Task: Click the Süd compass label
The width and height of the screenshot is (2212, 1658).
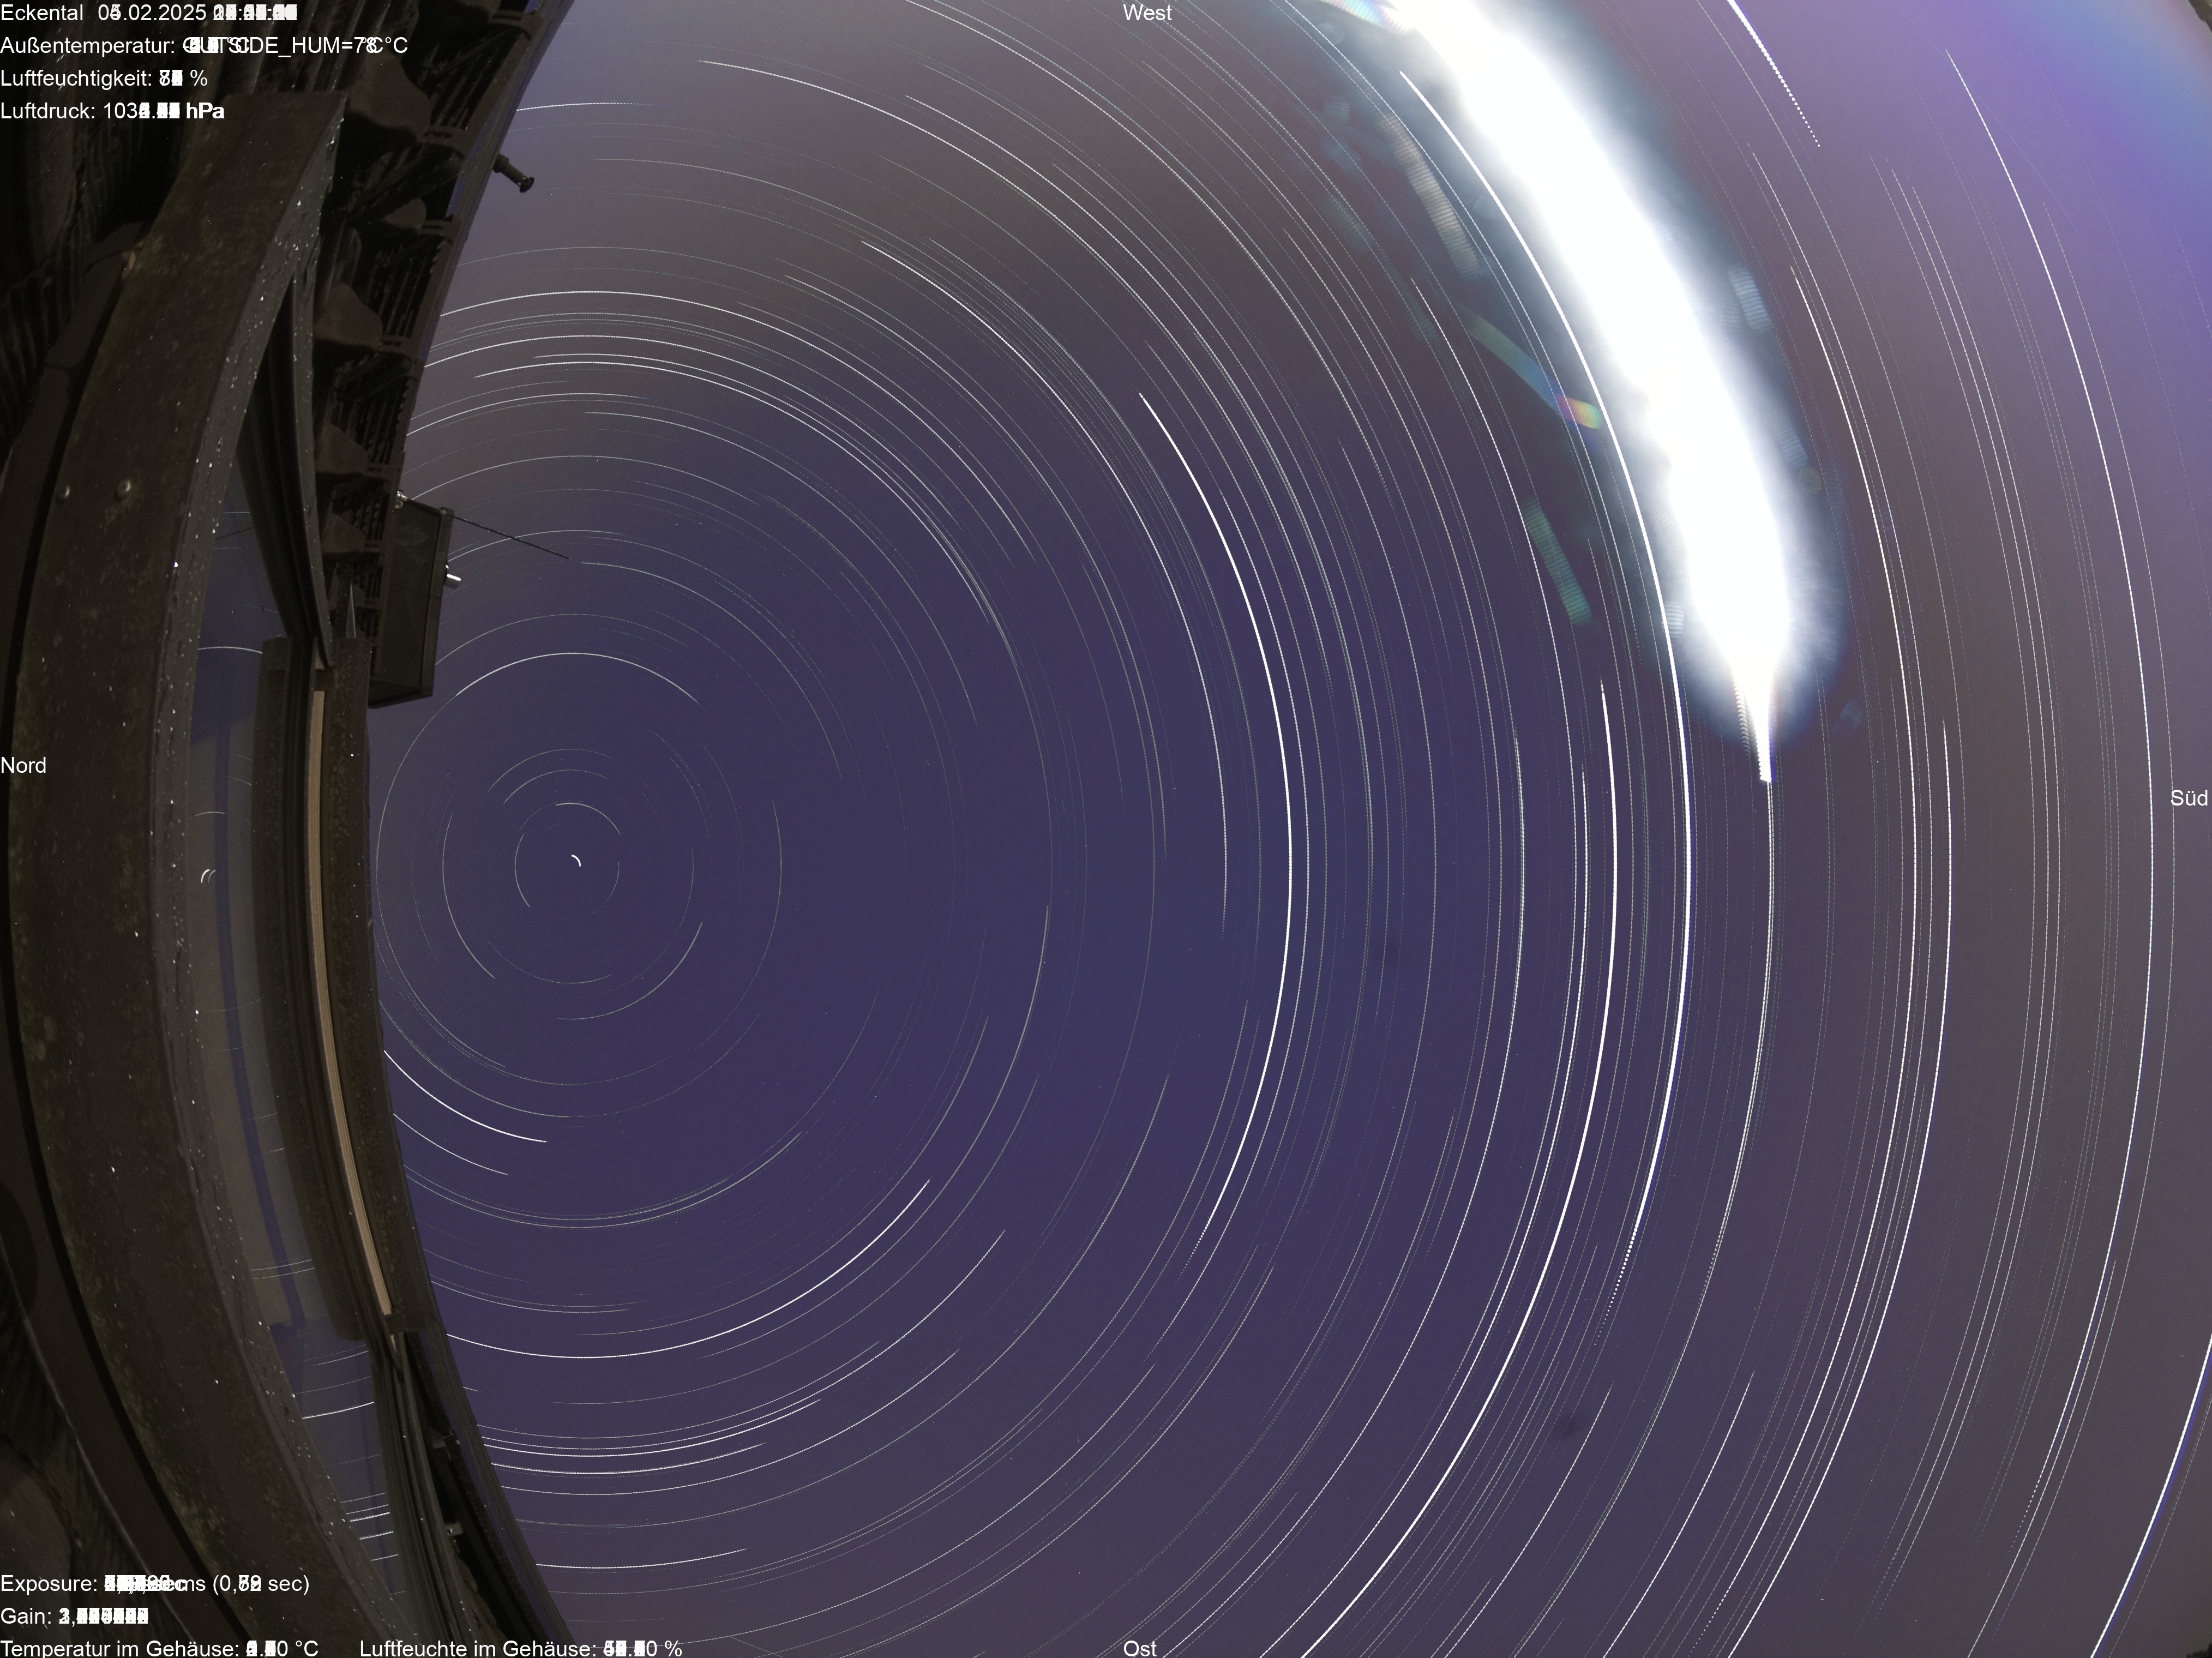Action: pos(2188,798)
